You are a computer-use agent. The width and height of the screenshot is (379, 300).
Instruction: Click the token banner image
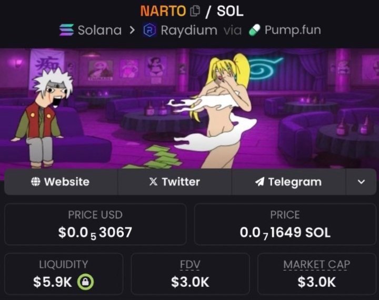[189, 108]
